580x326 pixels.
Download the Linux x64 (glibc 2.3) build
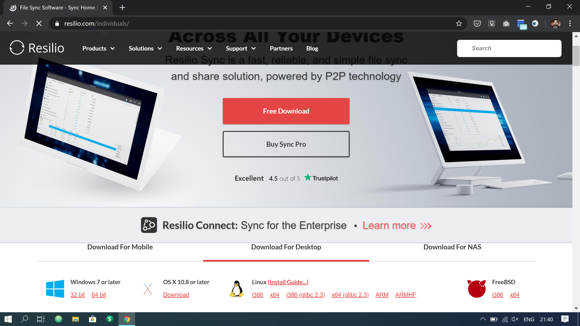(x=350, y=295)
